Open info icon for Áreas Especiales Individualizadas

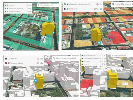(x=103, y=58)
